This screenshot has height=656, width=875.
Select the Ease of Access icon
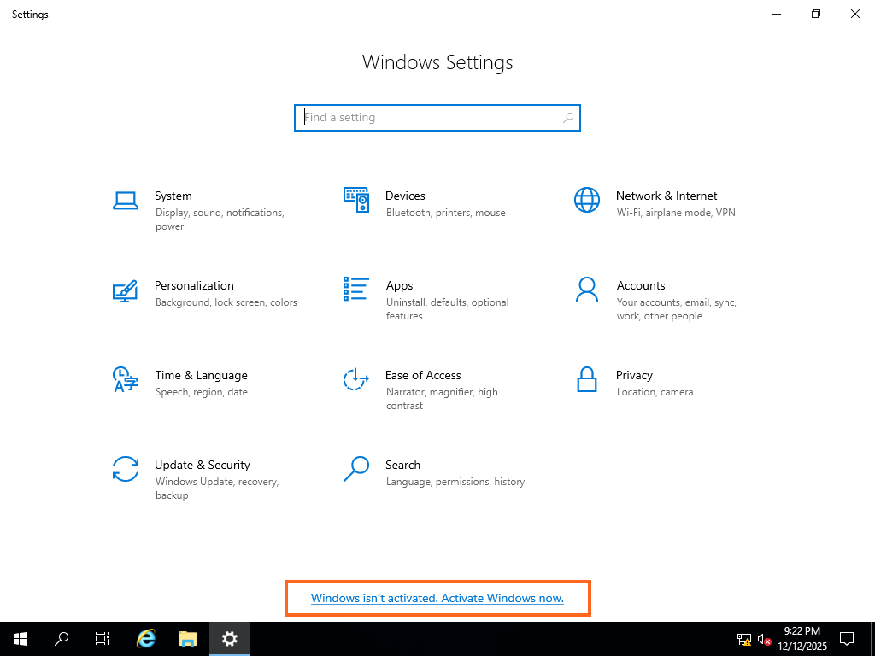point(355,379)
